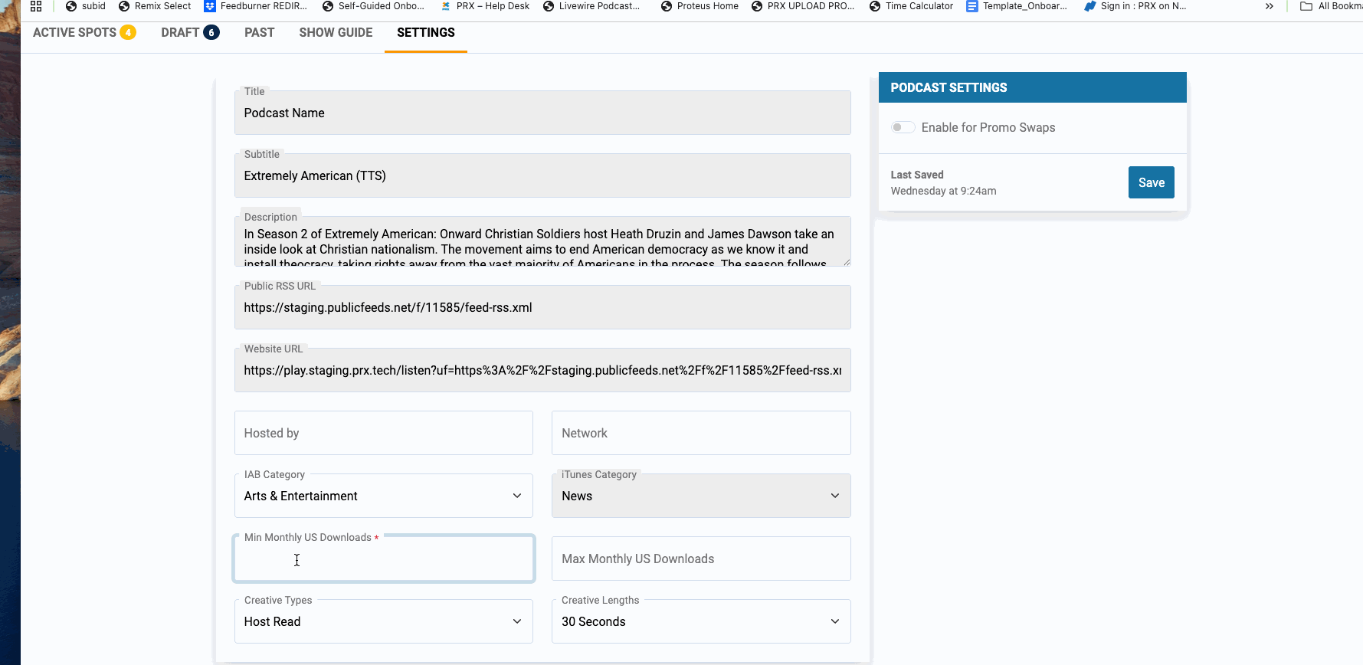Click the Hosted by input field
Viewport: 1363px width, 665px height.
[383, 433]
